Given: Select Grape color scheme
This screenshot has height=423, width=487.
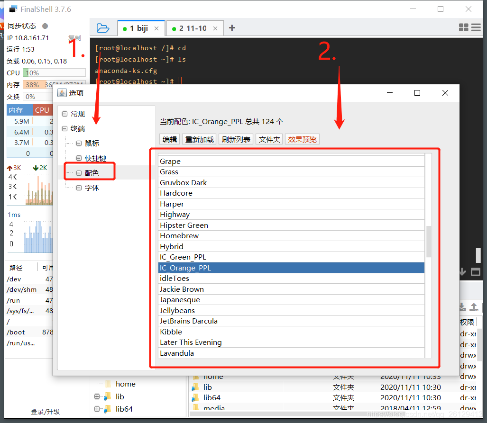Looking at the screenshot, I should click(x=291, y=162).
